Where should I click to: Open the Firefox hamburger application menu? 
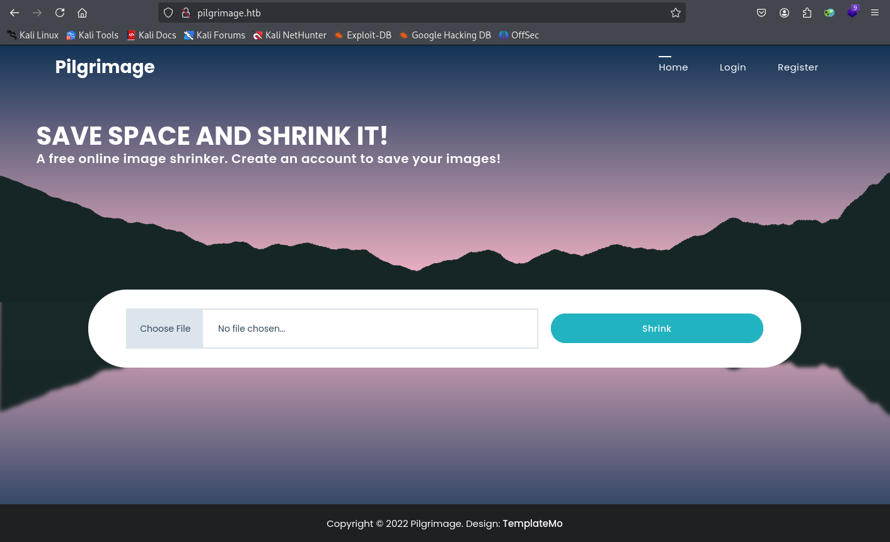875,13
